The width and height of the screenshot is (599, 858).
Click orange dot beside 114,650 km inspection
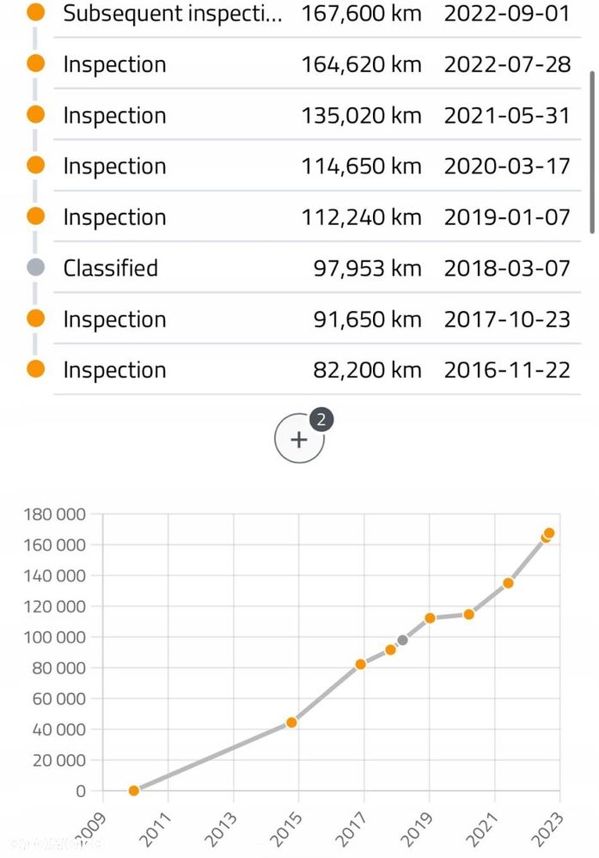pyautogui.click(x=35, y=165)
